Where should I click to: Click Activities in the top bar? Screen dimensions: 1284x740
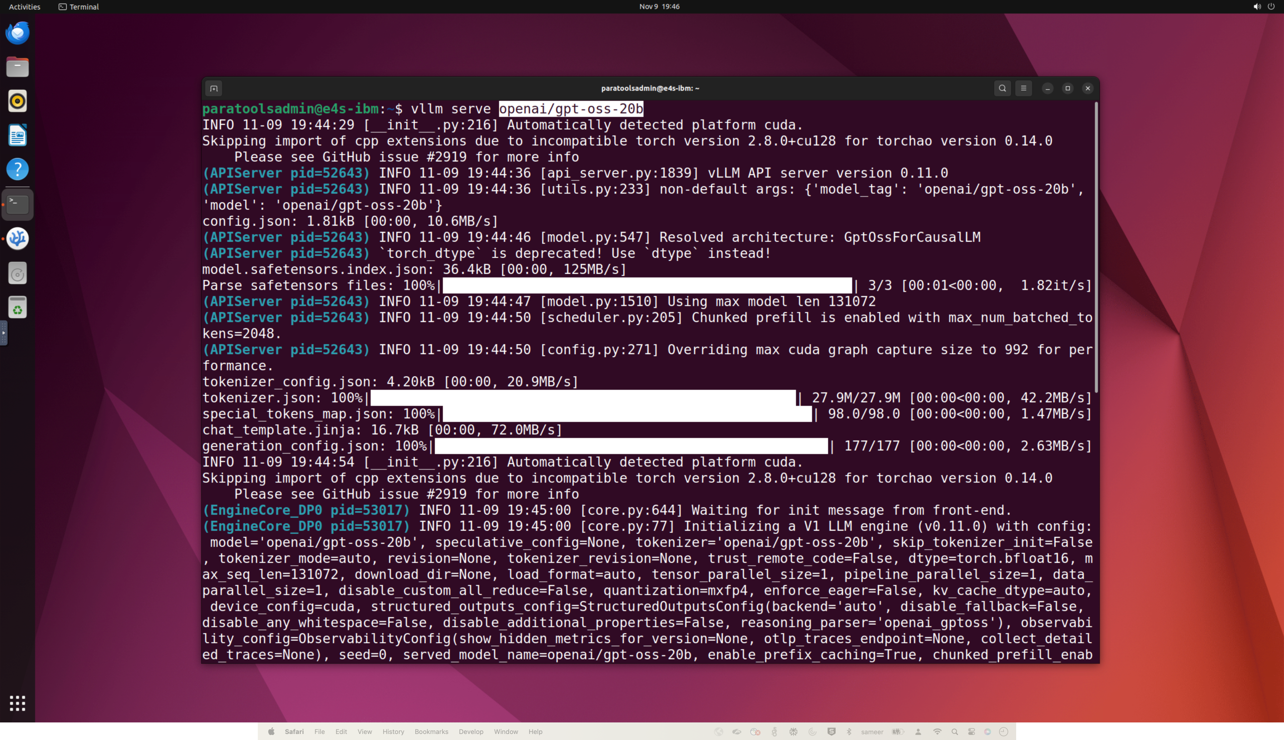pyautogui.click(x=25, y=7)
